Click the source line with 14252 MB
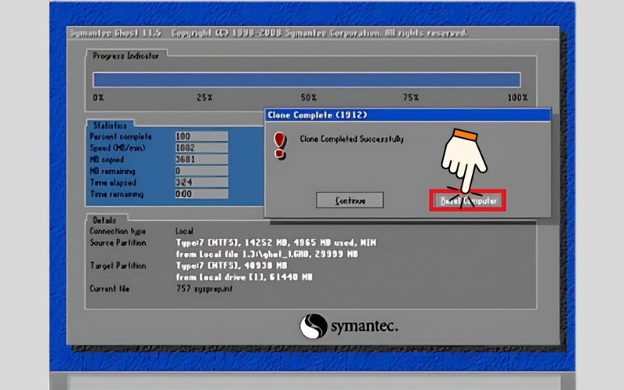Image resolution: width=624 pixels, height=390 pixels. click(x=276, y=243)
